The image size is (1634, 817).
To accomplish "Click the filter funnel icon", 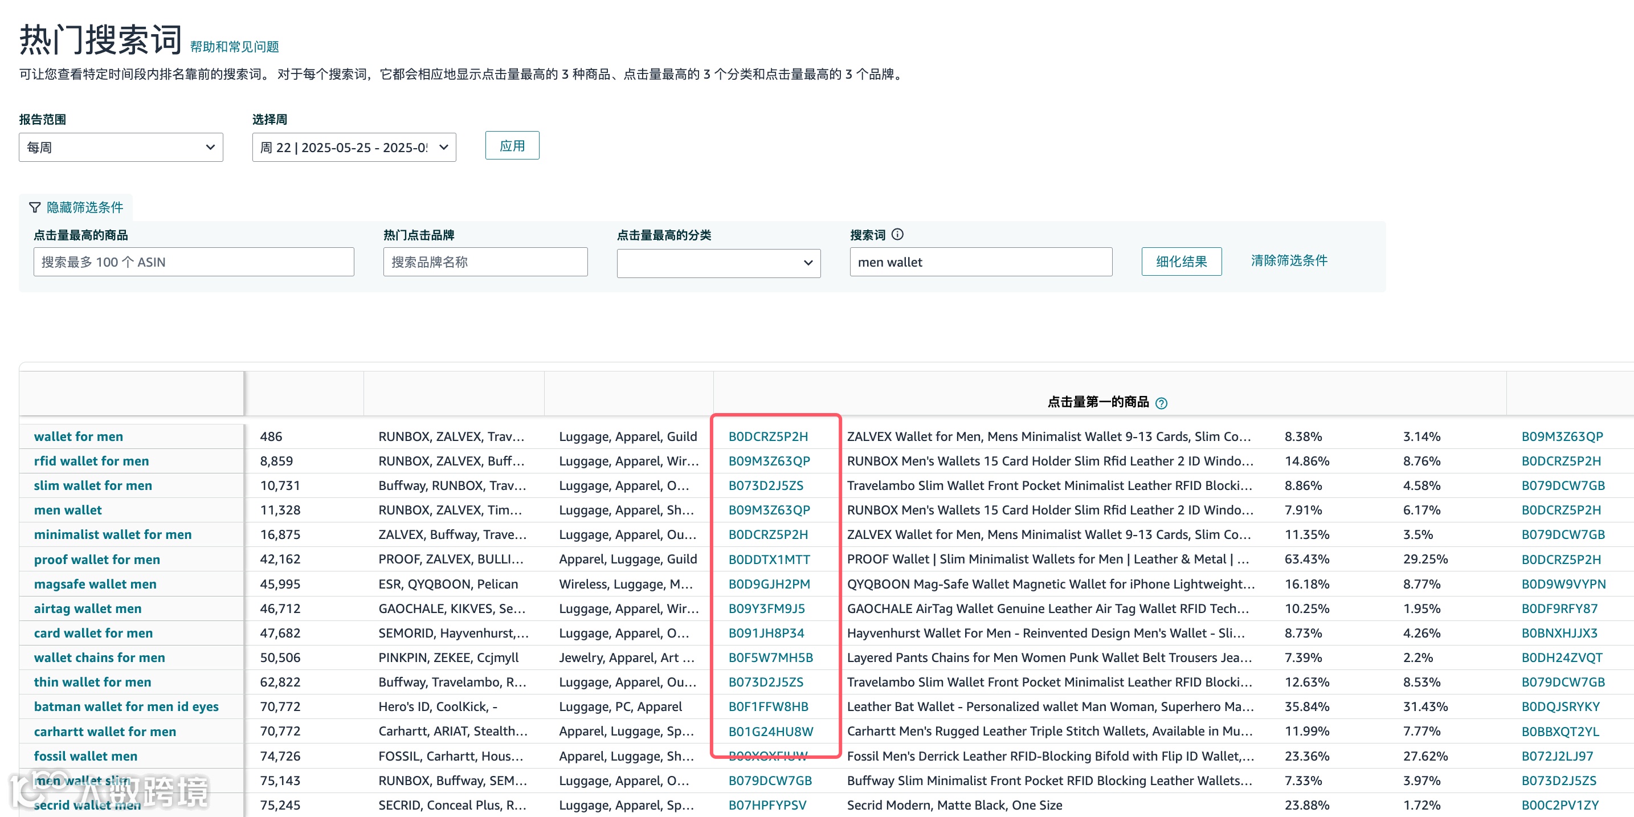I will pyautogui.click(x=35, y=207).
